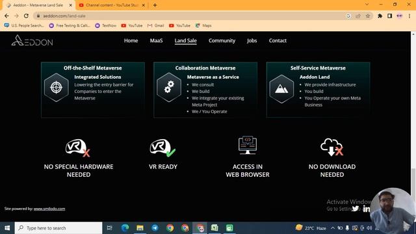Open the MaaS menu item
This screenshot has height=234, width=416.
[156, 40]
